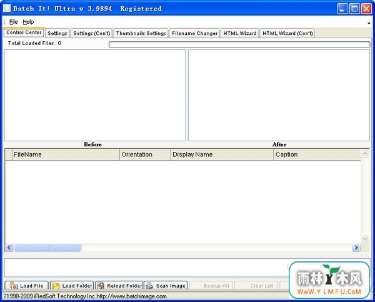Expand the menu bar options arrow
Viewport: 375px width, 302px height.
(x=369, y=23)
